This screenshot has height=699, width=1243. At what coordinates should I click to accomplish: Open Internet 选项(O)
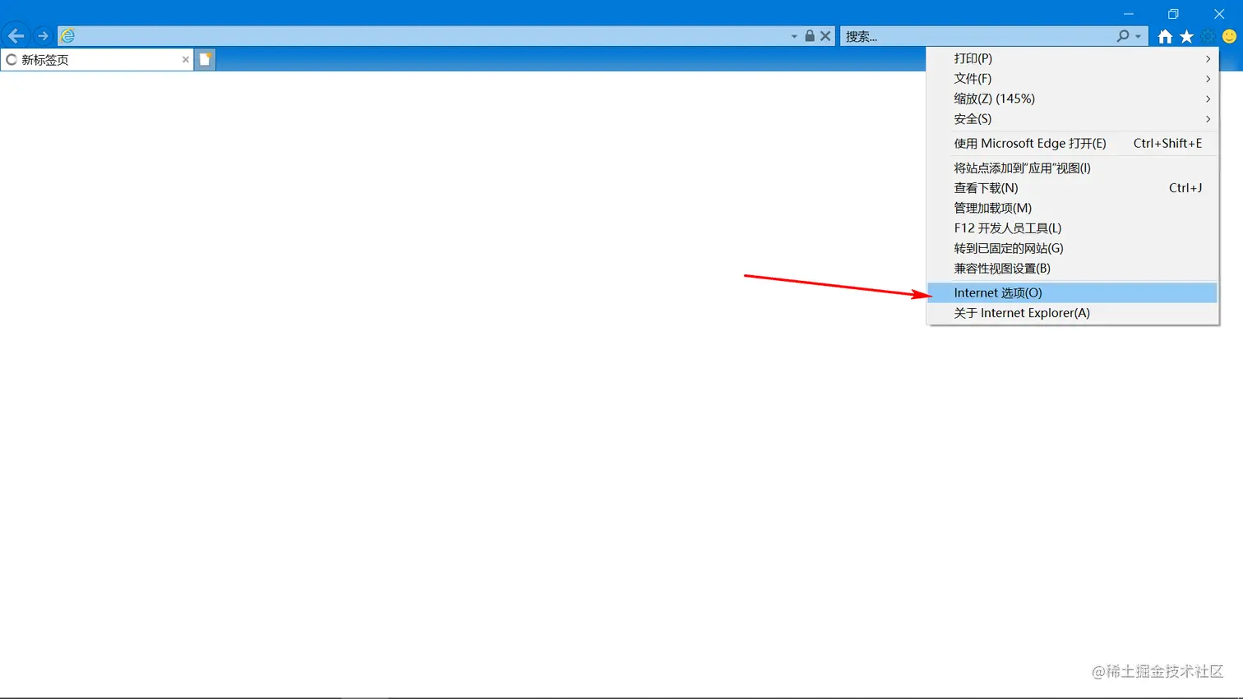[x=1073, y=292]
